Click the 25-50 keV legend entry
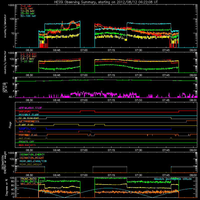The height and width of the screenshot is (200, 200). pos(27,13)
